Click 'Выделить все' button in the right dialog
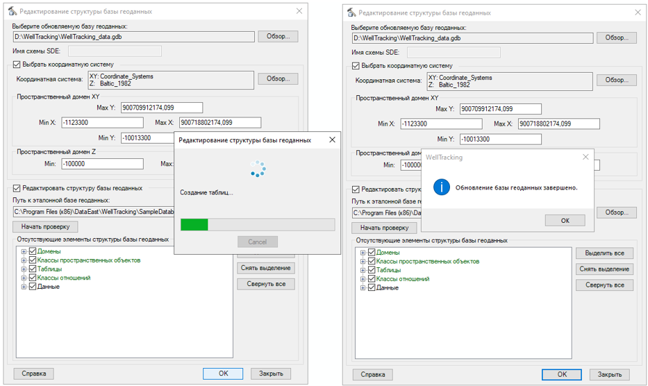 tap(604, 253)
